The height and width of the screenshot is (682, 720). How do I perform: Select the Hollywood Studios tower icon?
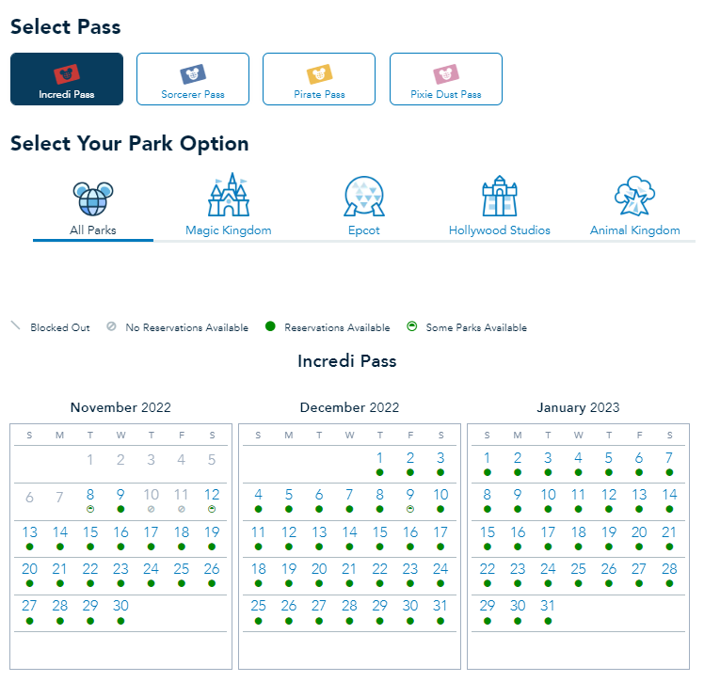(500, 196)
